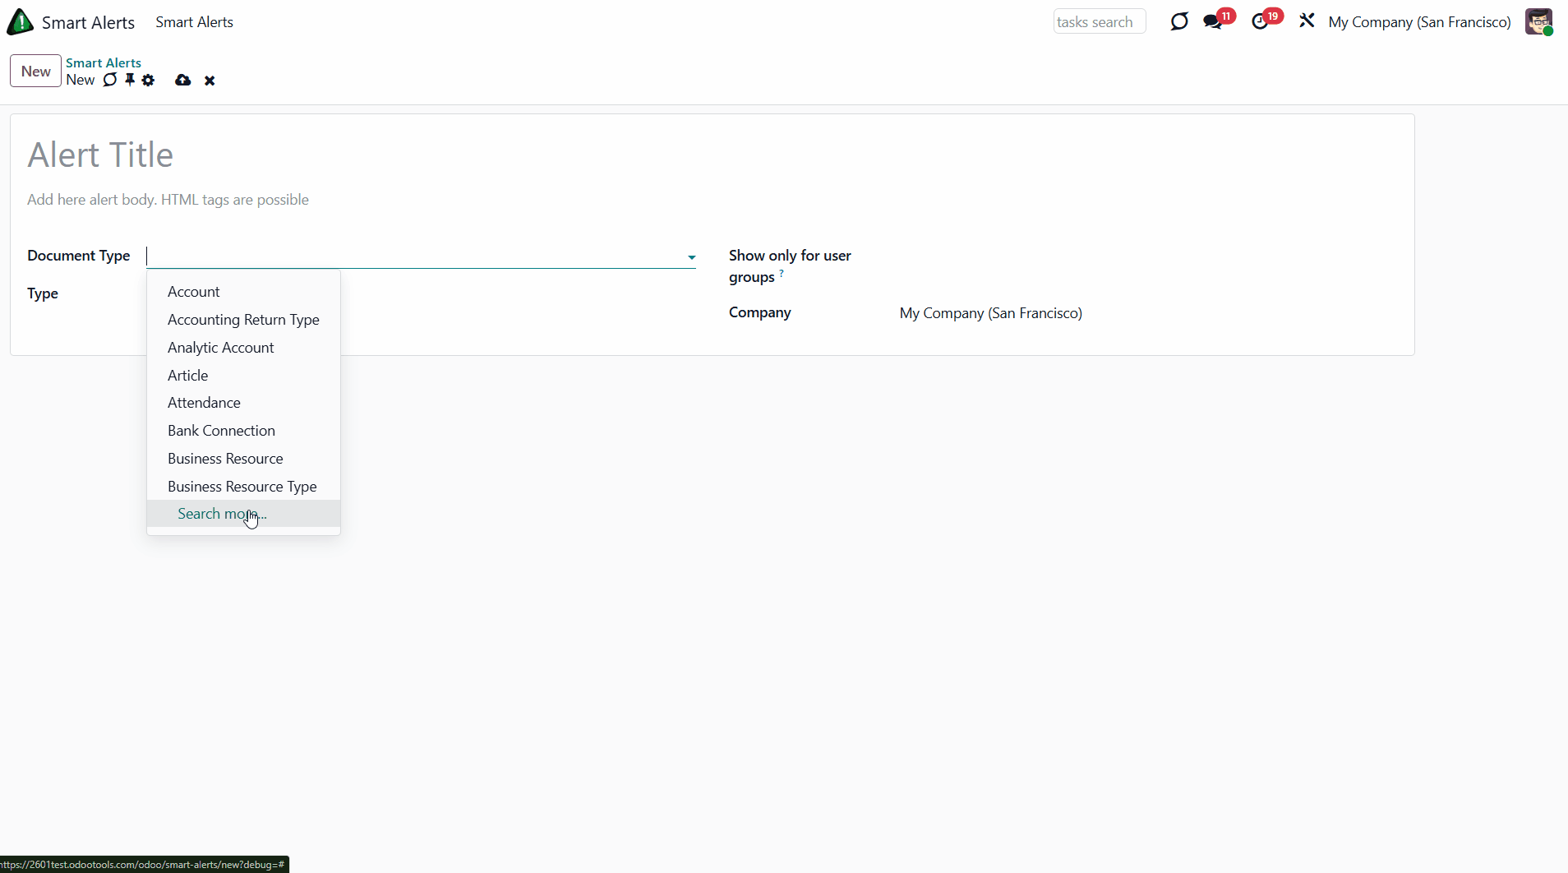The image size is (1568, 873).
Task: Choose Bank Connection in the dropdown list
Action: [x=221, y=431]
